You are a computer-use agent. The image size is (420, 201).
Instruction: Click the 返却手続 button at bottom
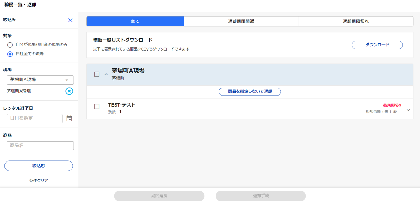pos(261,196)
